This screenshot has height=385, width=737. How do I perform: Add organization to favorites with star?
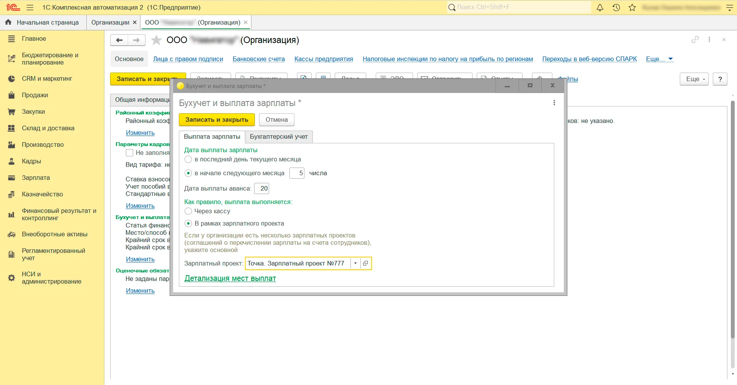(x=156, y=40)
